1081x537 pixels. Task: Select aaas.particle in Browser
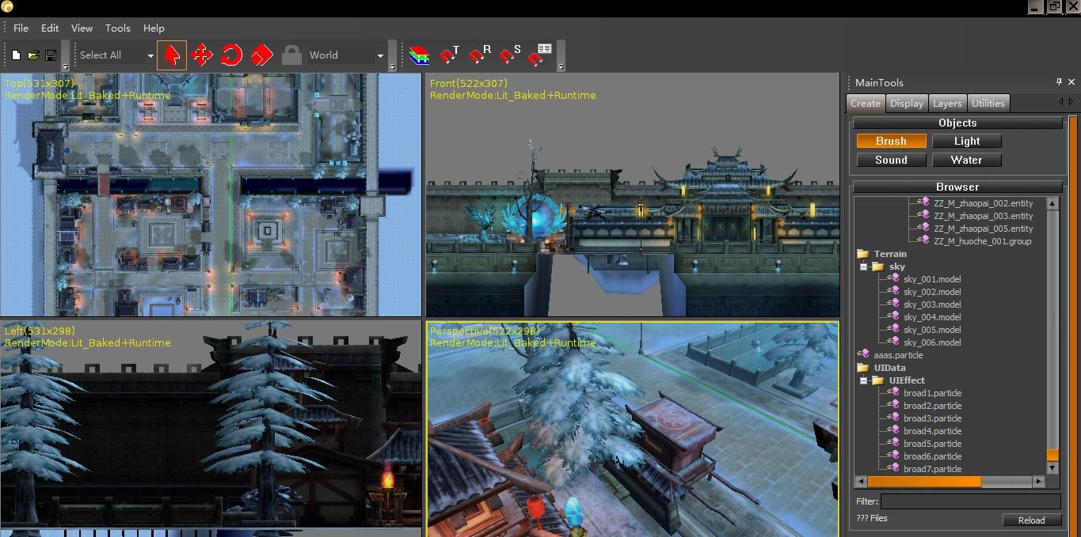(x=898, y=355)
